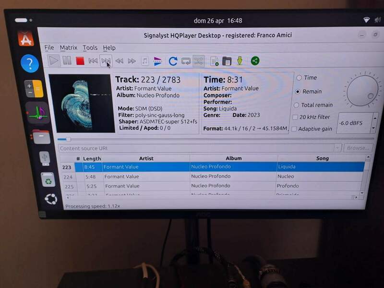Expand the Content source URI dropdown
This screenshot has width=384, height=288.
point(337,148)
